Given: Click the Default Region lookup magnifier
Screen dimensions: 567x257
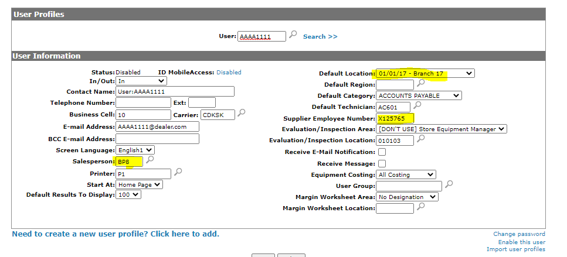Looking at the screenshot, I should tap(420, 83).
